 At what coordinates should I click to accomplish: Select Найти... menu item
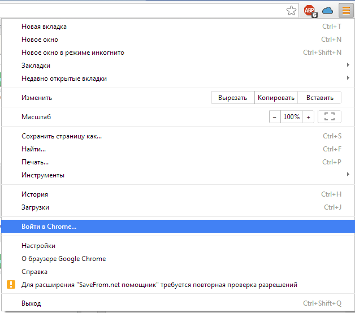pyautogui.click(x=178, y=149)
